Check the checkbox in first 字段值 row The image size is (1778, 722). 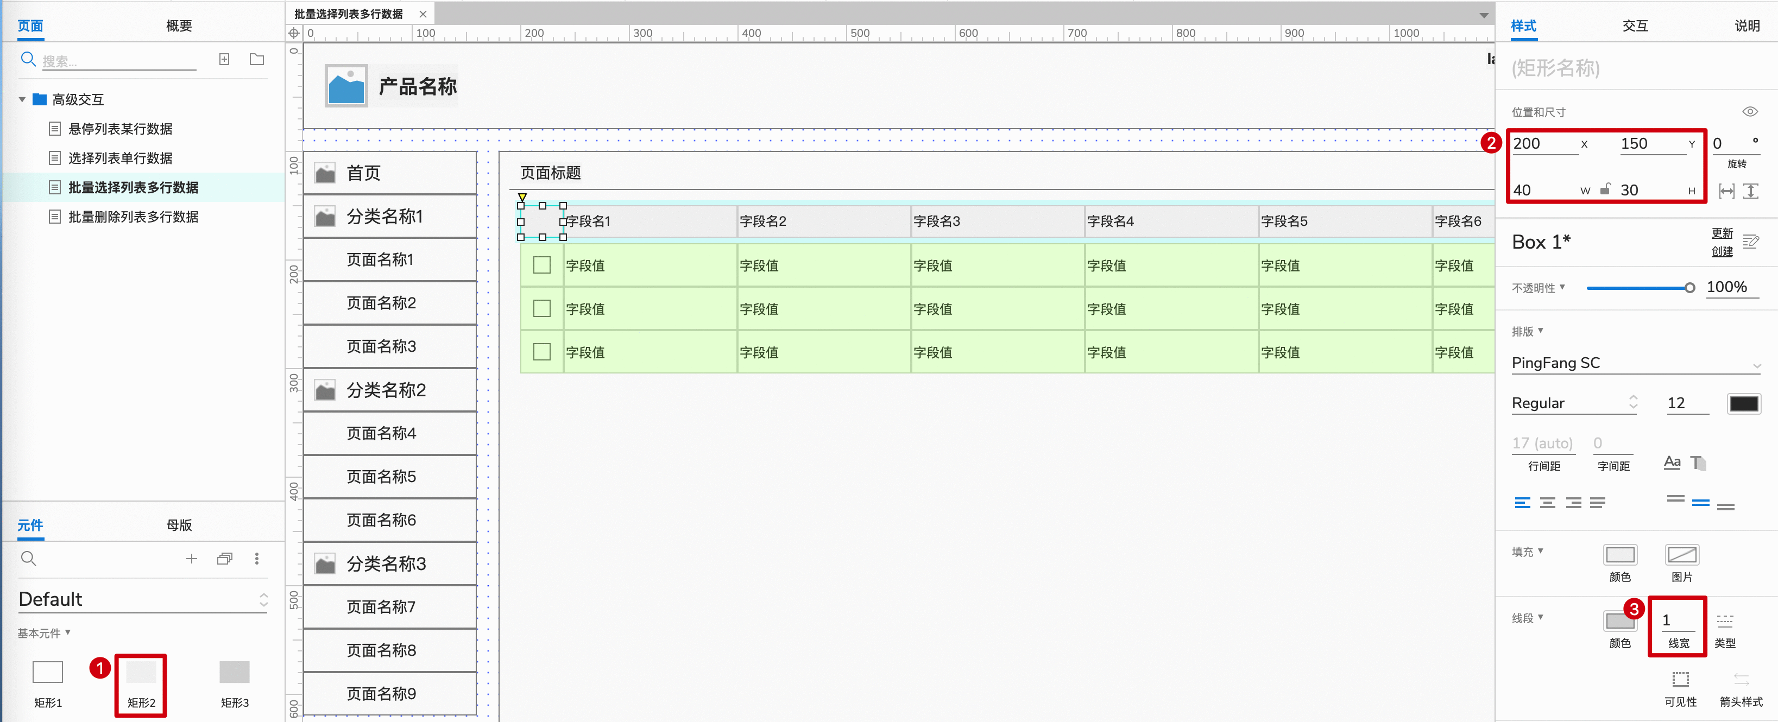point(542,265)
